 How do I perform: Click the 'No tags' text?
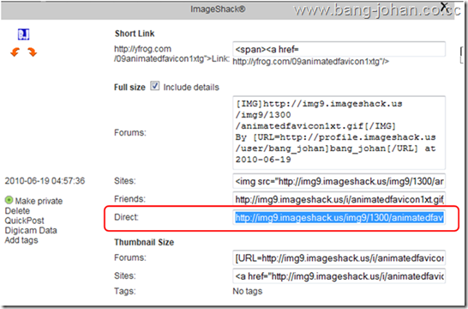pos(248,291)
